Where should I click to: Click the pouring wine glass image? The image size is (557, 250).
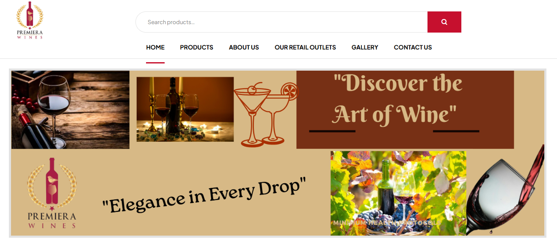click(505, 190)
